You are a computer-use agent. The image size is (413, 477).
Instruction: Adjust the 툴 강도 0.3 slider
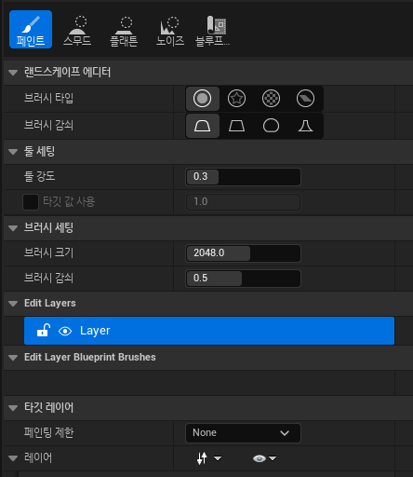click(x=243, y=177)
